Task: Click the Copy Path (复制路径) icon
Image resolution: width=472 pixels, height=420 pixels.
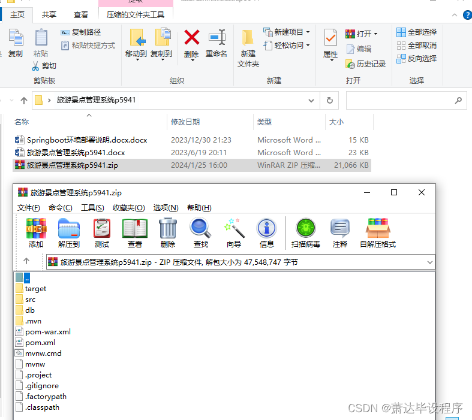Action: tap(65, 32)
